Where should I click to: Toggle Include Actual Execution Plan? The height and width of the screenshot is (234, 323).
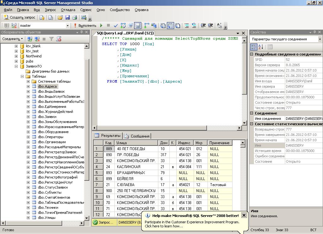pos(147,26)
